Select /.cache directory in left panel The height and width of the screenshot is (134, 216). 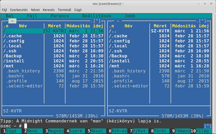(x=53, y=36)
